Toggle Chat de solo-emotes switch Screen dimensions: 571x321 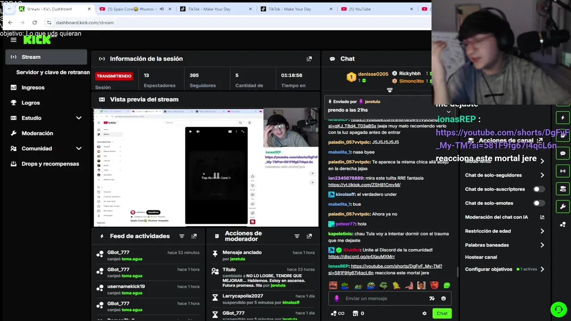pos(539,203)
